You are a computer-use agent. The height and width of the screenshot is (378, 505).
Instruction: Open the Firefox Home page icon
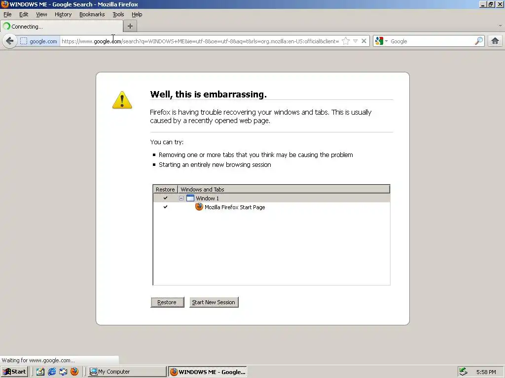(x=495, y=41)
